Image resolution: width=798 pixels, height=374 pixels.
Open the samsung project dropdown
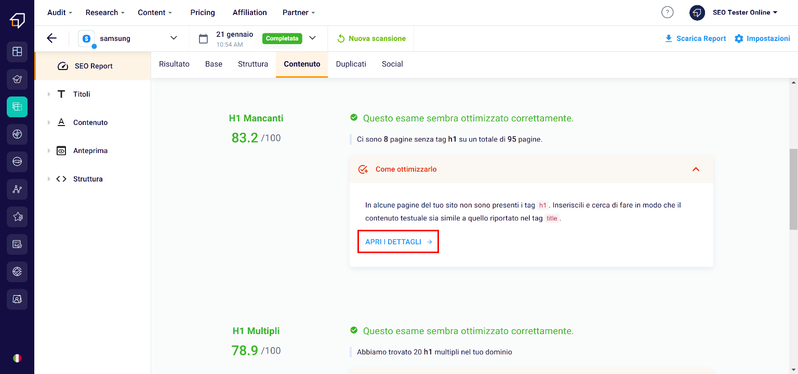(x=174, y=38)
